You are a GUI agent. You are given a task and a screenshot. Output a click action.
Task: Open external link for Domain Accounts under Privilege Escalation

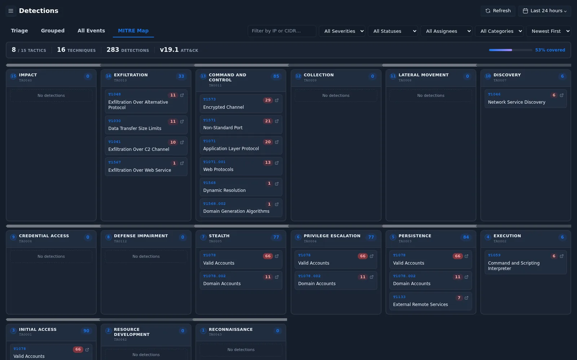pos(371,277)
